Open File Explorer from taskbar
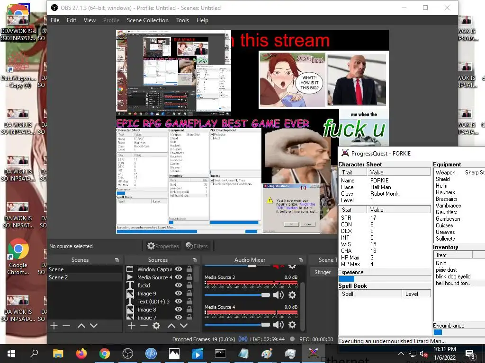 58,354
